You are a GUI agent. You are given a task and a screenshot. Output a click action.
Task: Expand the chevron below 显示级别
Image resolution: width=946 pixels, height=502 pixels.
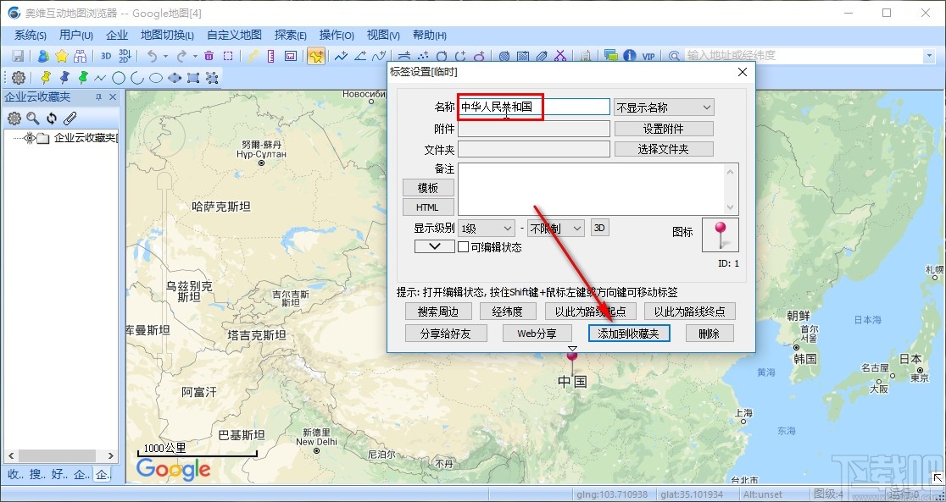coord(434,246)
